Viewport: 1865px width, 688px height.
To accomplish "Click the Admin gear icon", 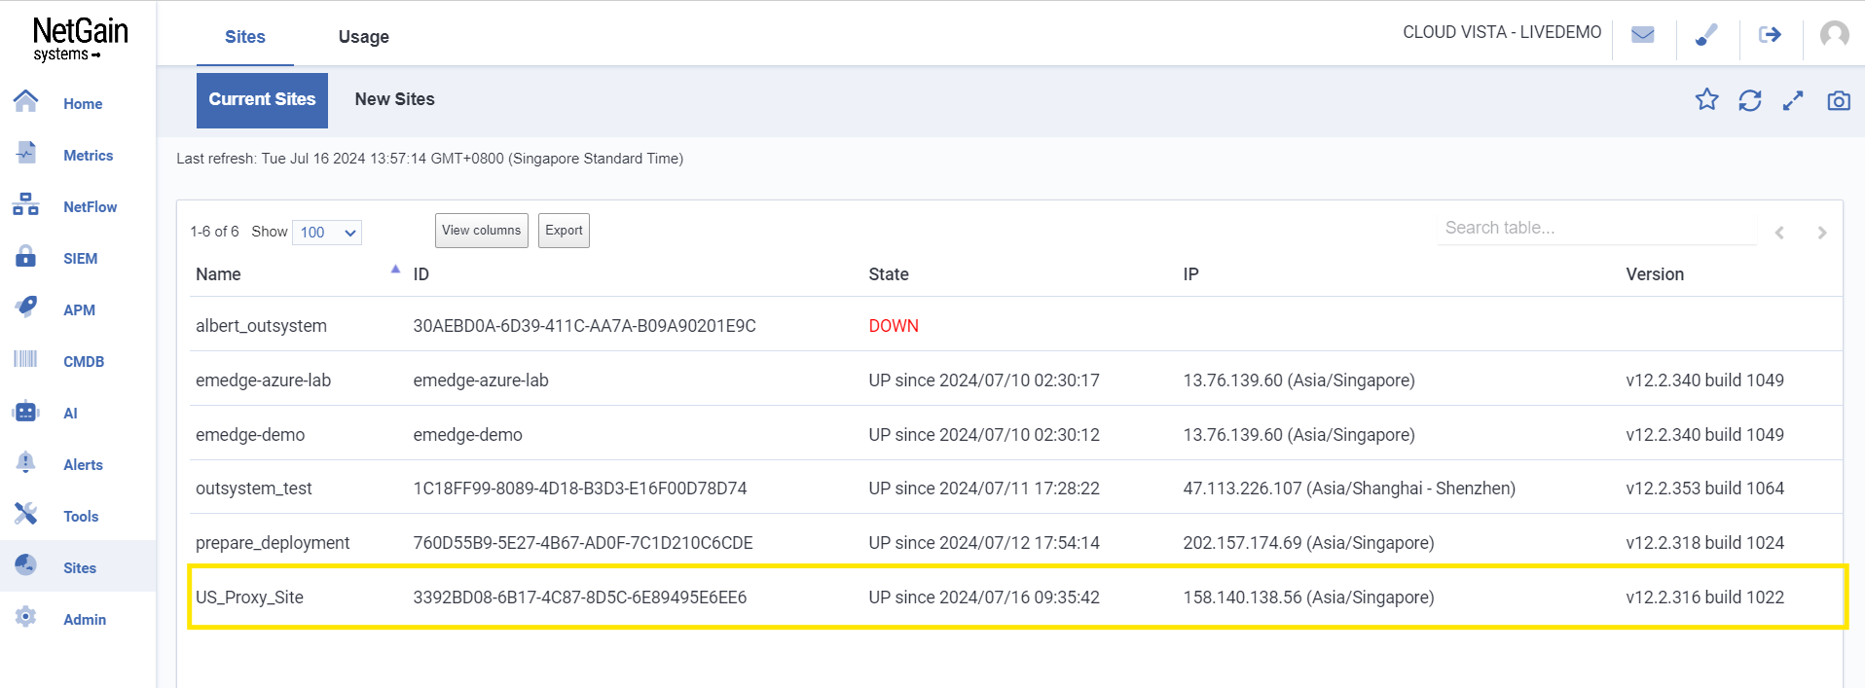I will [x=26, y=617].
